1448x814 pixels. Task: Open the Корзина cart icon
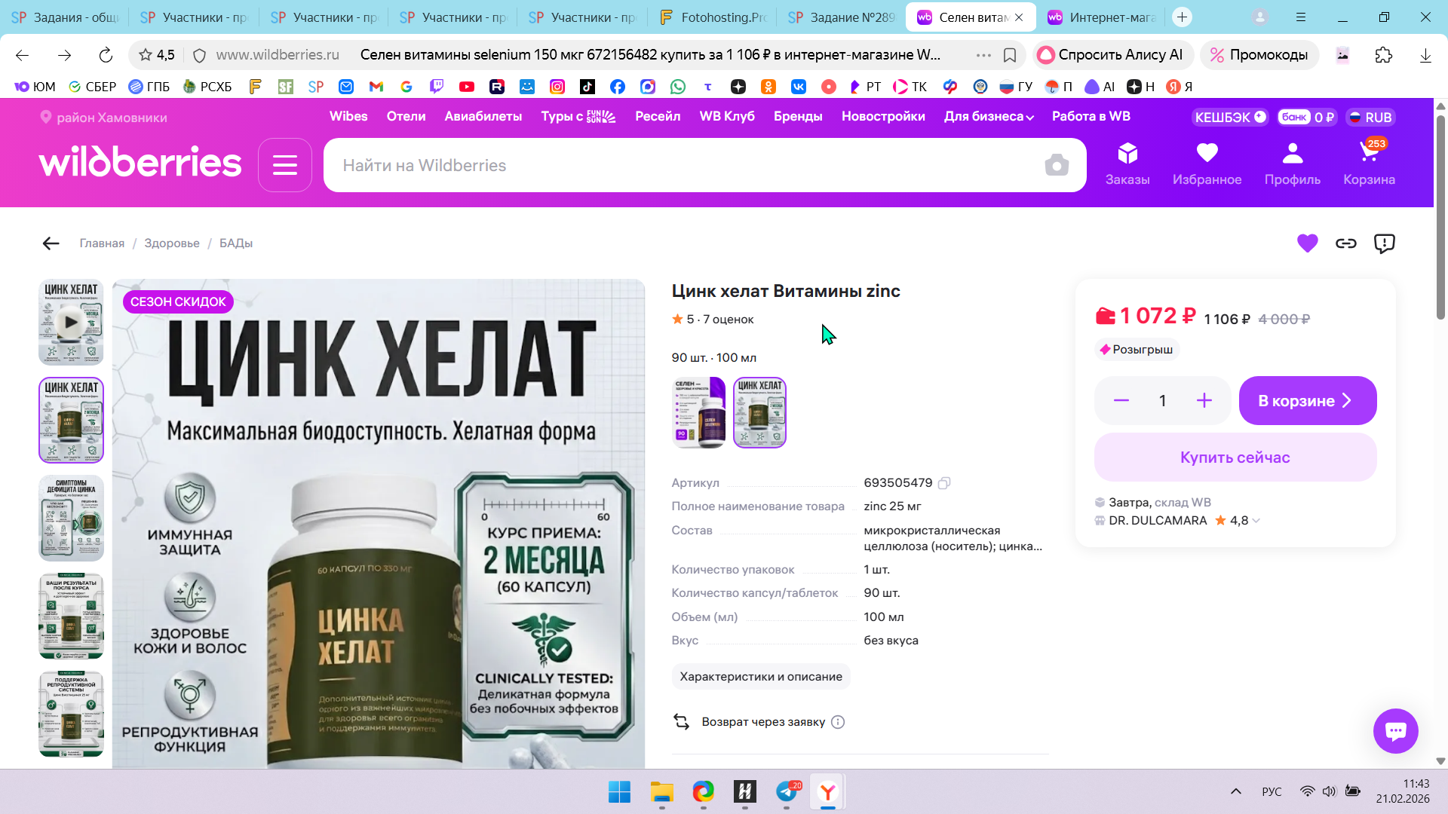coord(1368,163)
